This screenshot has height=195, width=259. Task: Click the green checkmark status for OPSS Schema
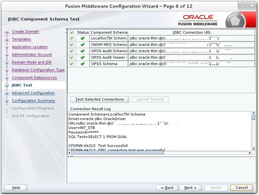[x=83, y=64]
